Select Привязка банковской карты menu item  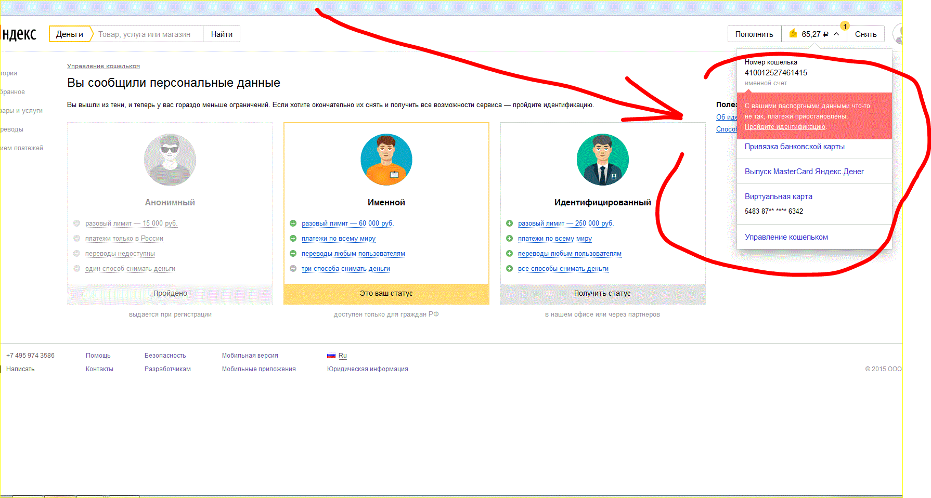[x=795, y=147]
